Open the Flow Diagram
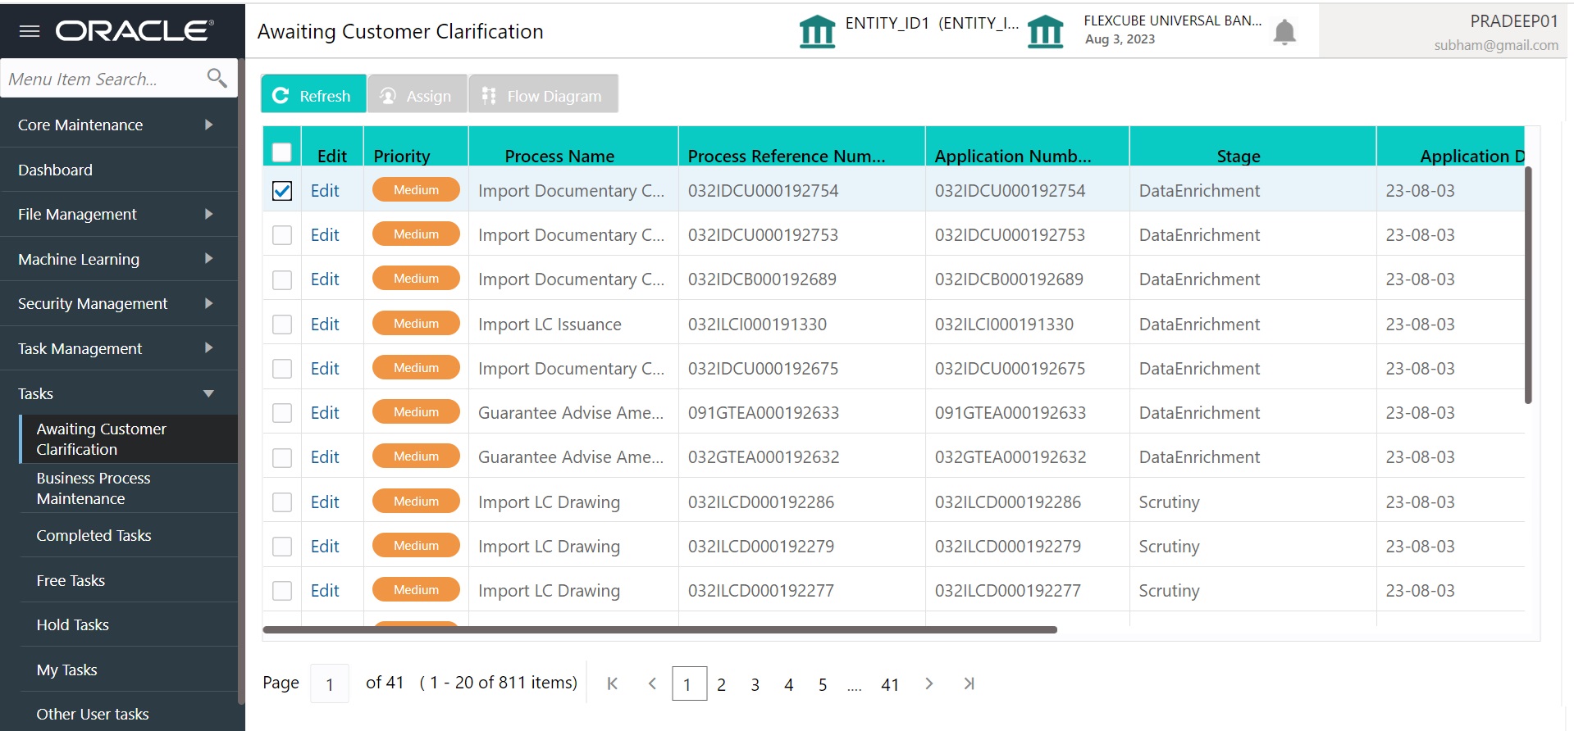Screen dimensions: 1574x731 click(x=543, y=95)
